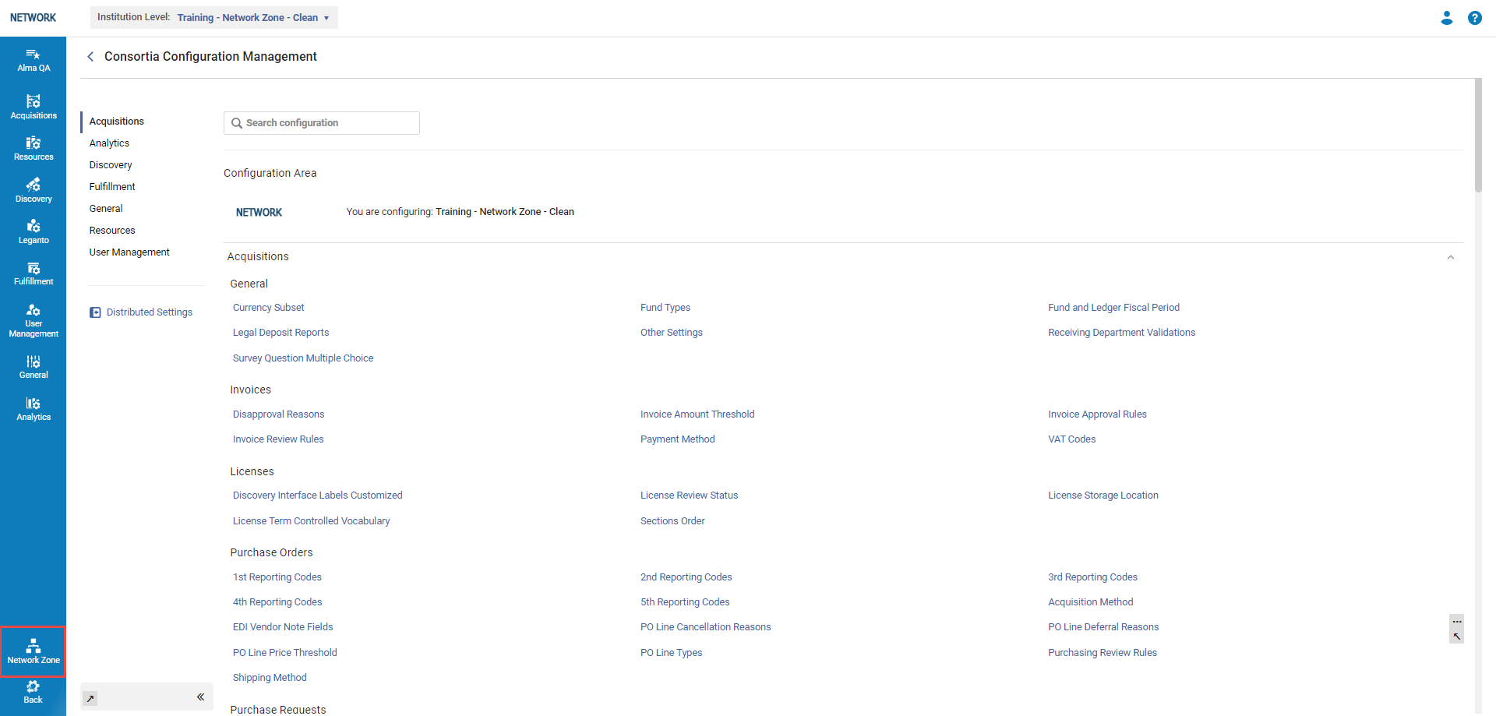Click the Network Zone icon

pos(33,651)
